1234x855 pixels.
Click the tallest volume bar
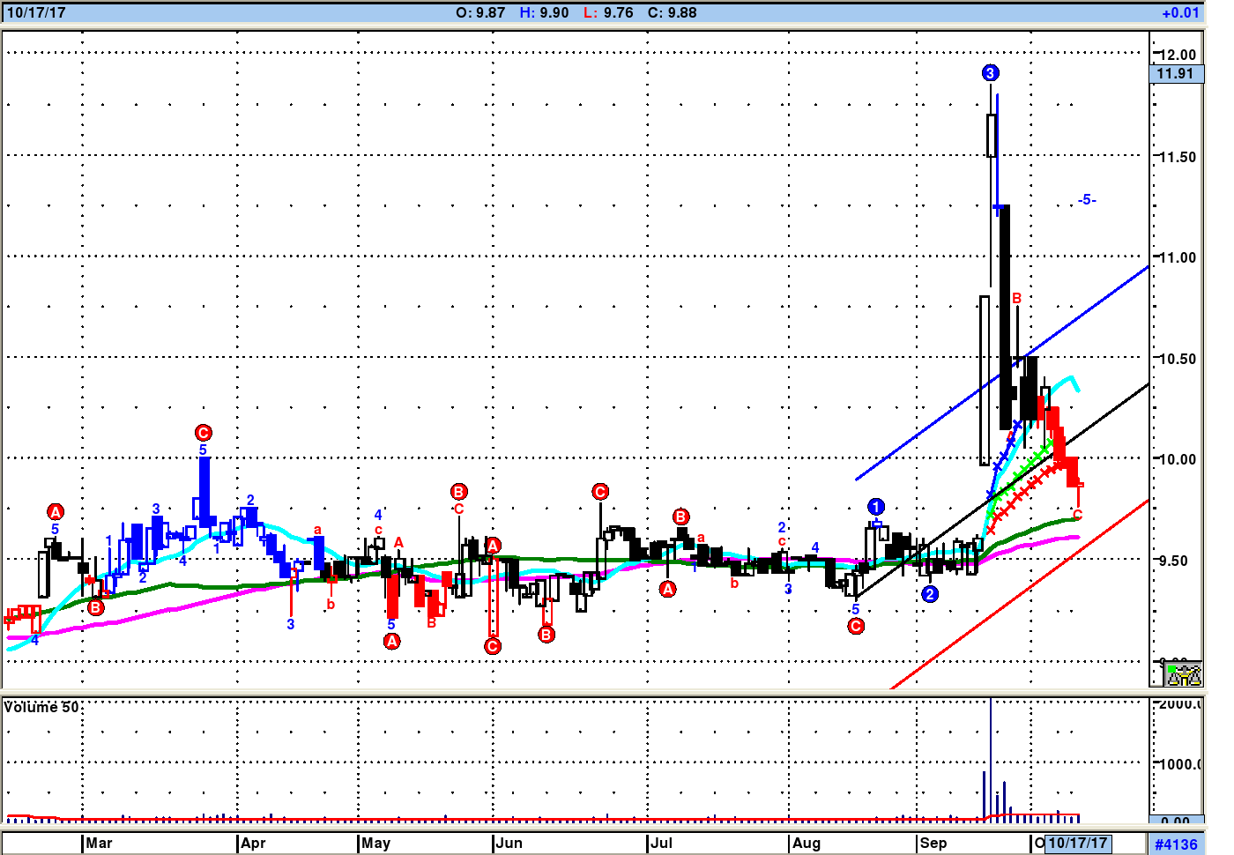pyautogui.click(x=991, y=758)
